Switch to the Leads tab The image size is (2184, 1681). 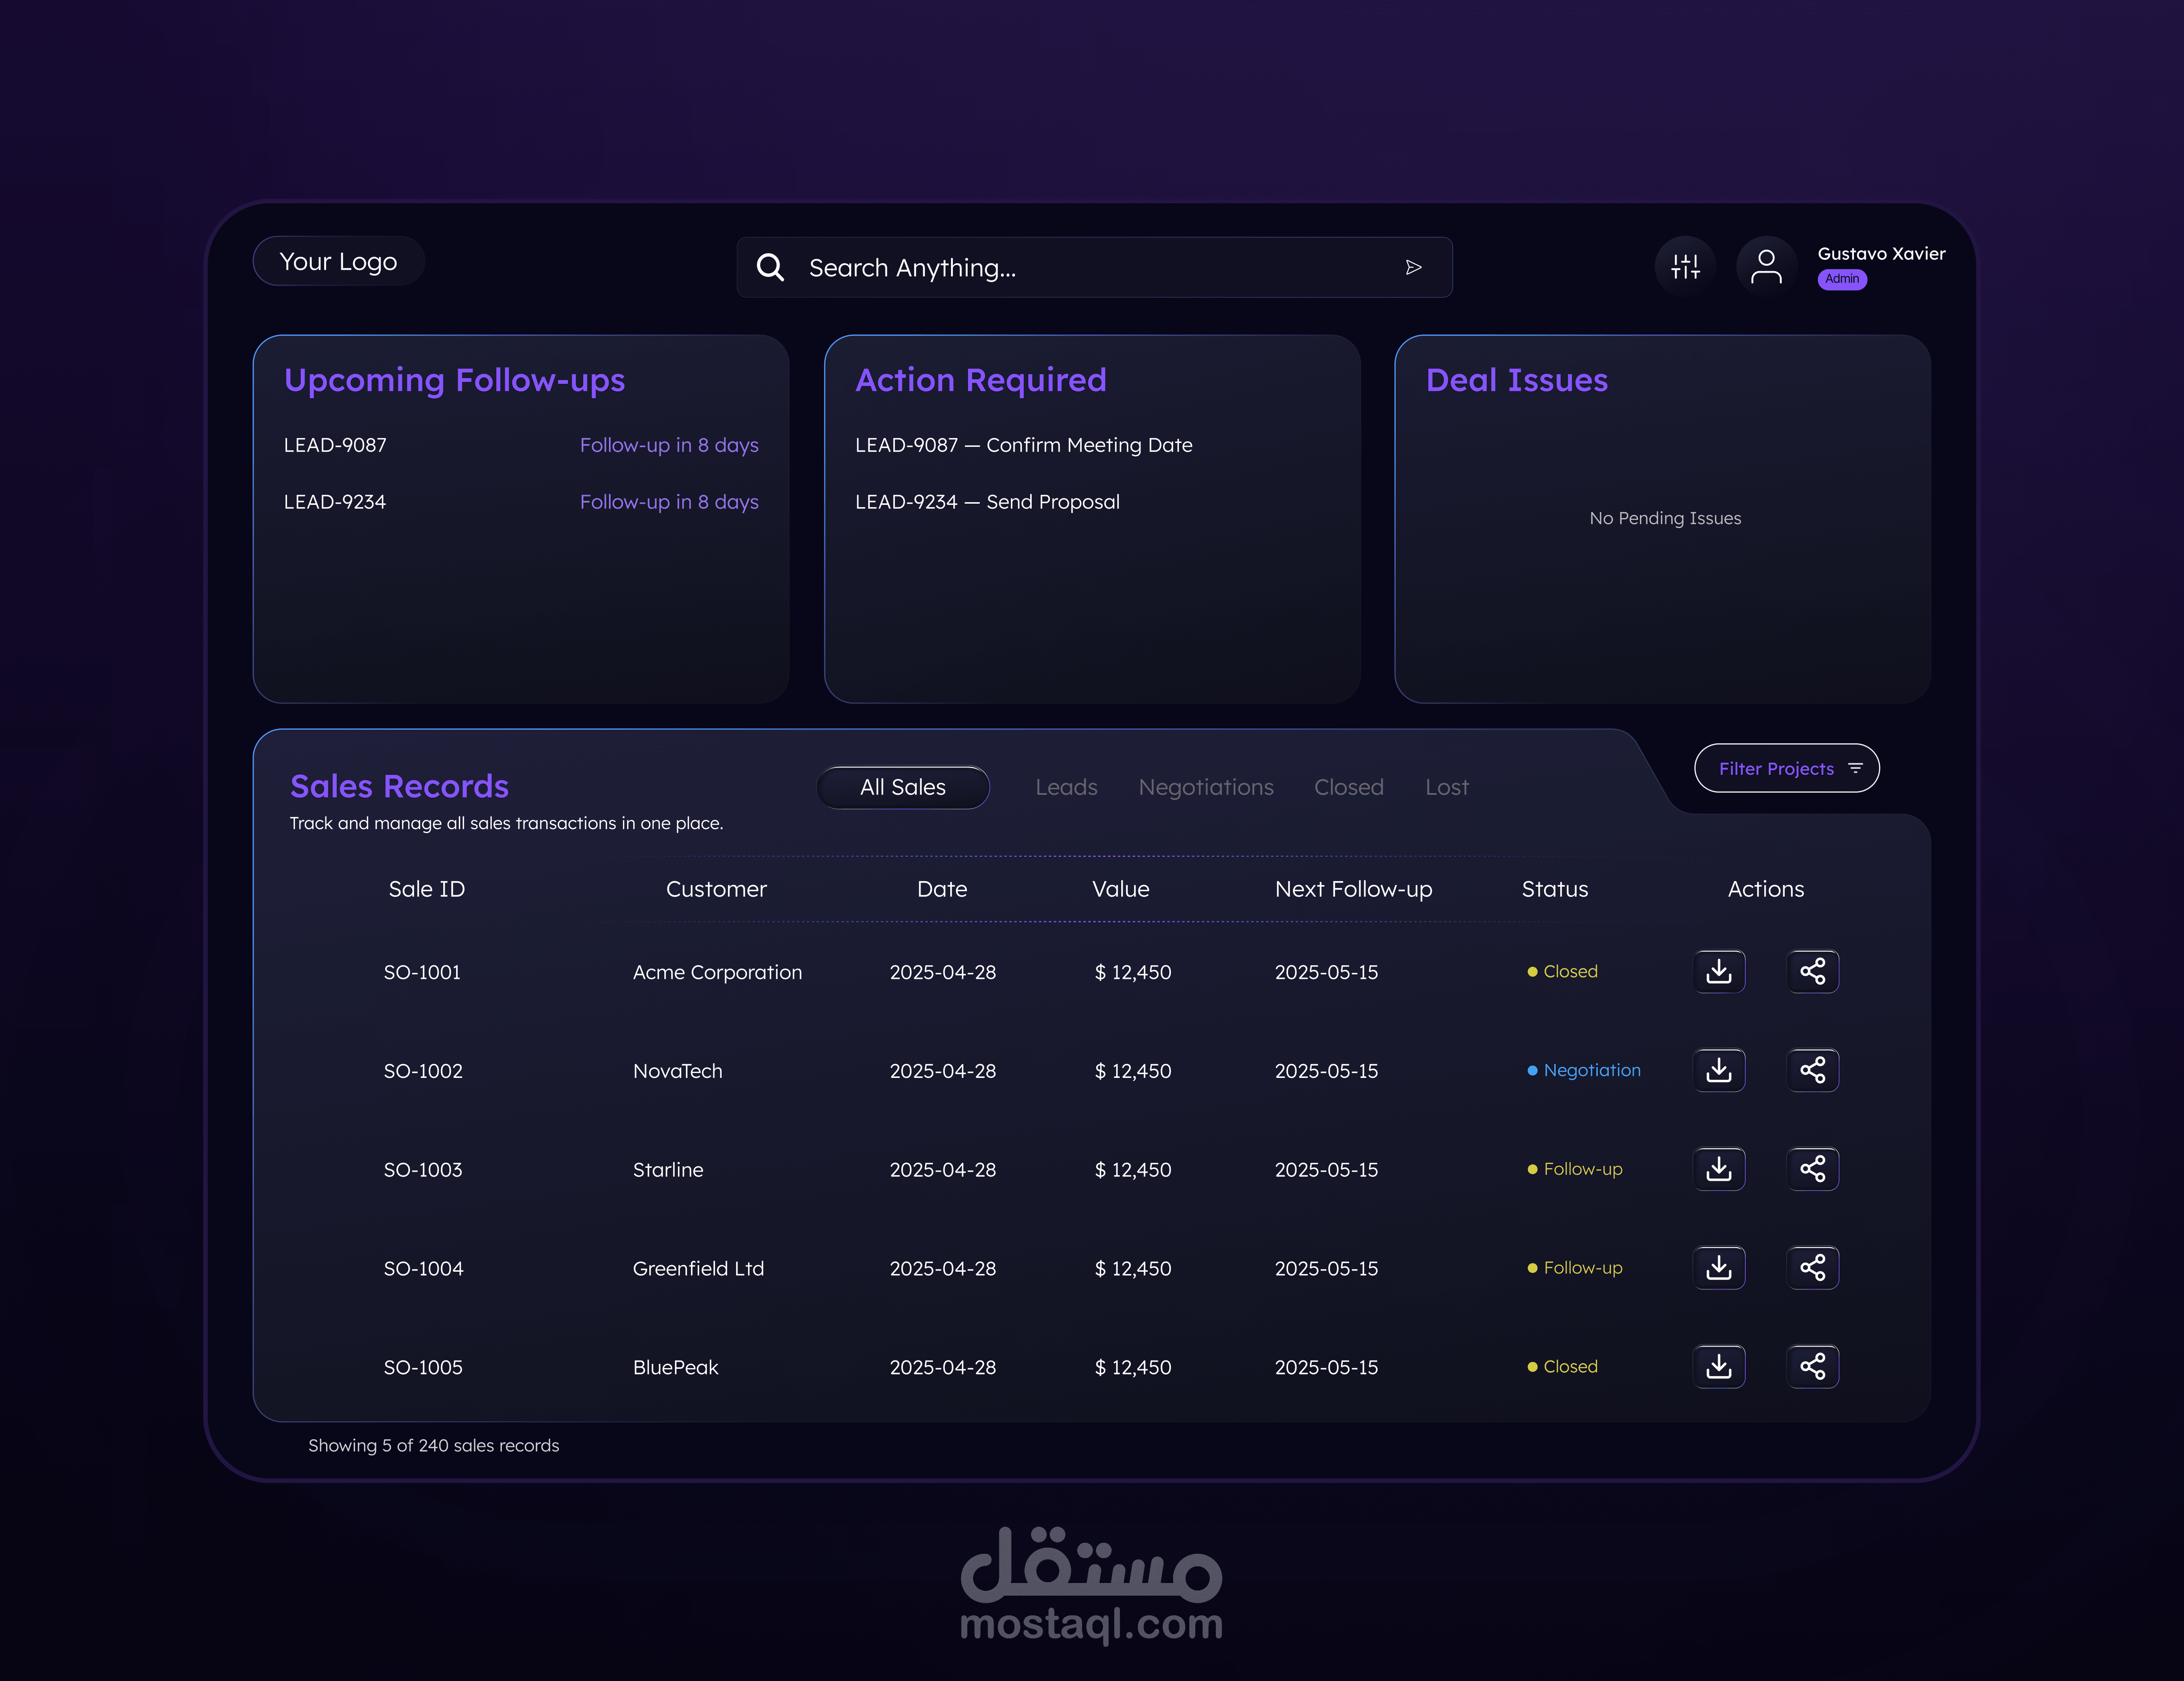1066,787
